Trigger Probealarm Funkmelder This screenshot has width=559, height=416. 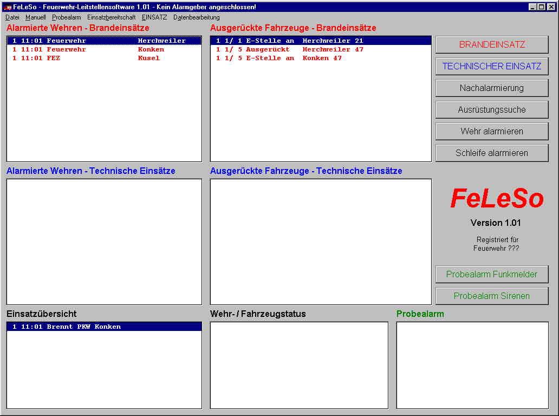pos(492,274)
